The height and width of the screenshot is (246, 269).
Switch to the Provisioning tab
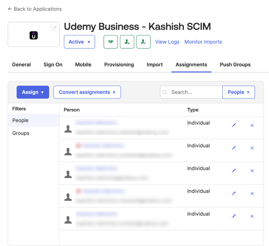pyautogui.click(x=119, y=65)
